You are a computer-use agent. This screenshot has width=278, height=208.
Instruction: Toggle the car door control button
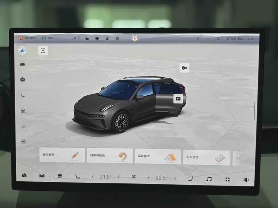coord(178,98)
